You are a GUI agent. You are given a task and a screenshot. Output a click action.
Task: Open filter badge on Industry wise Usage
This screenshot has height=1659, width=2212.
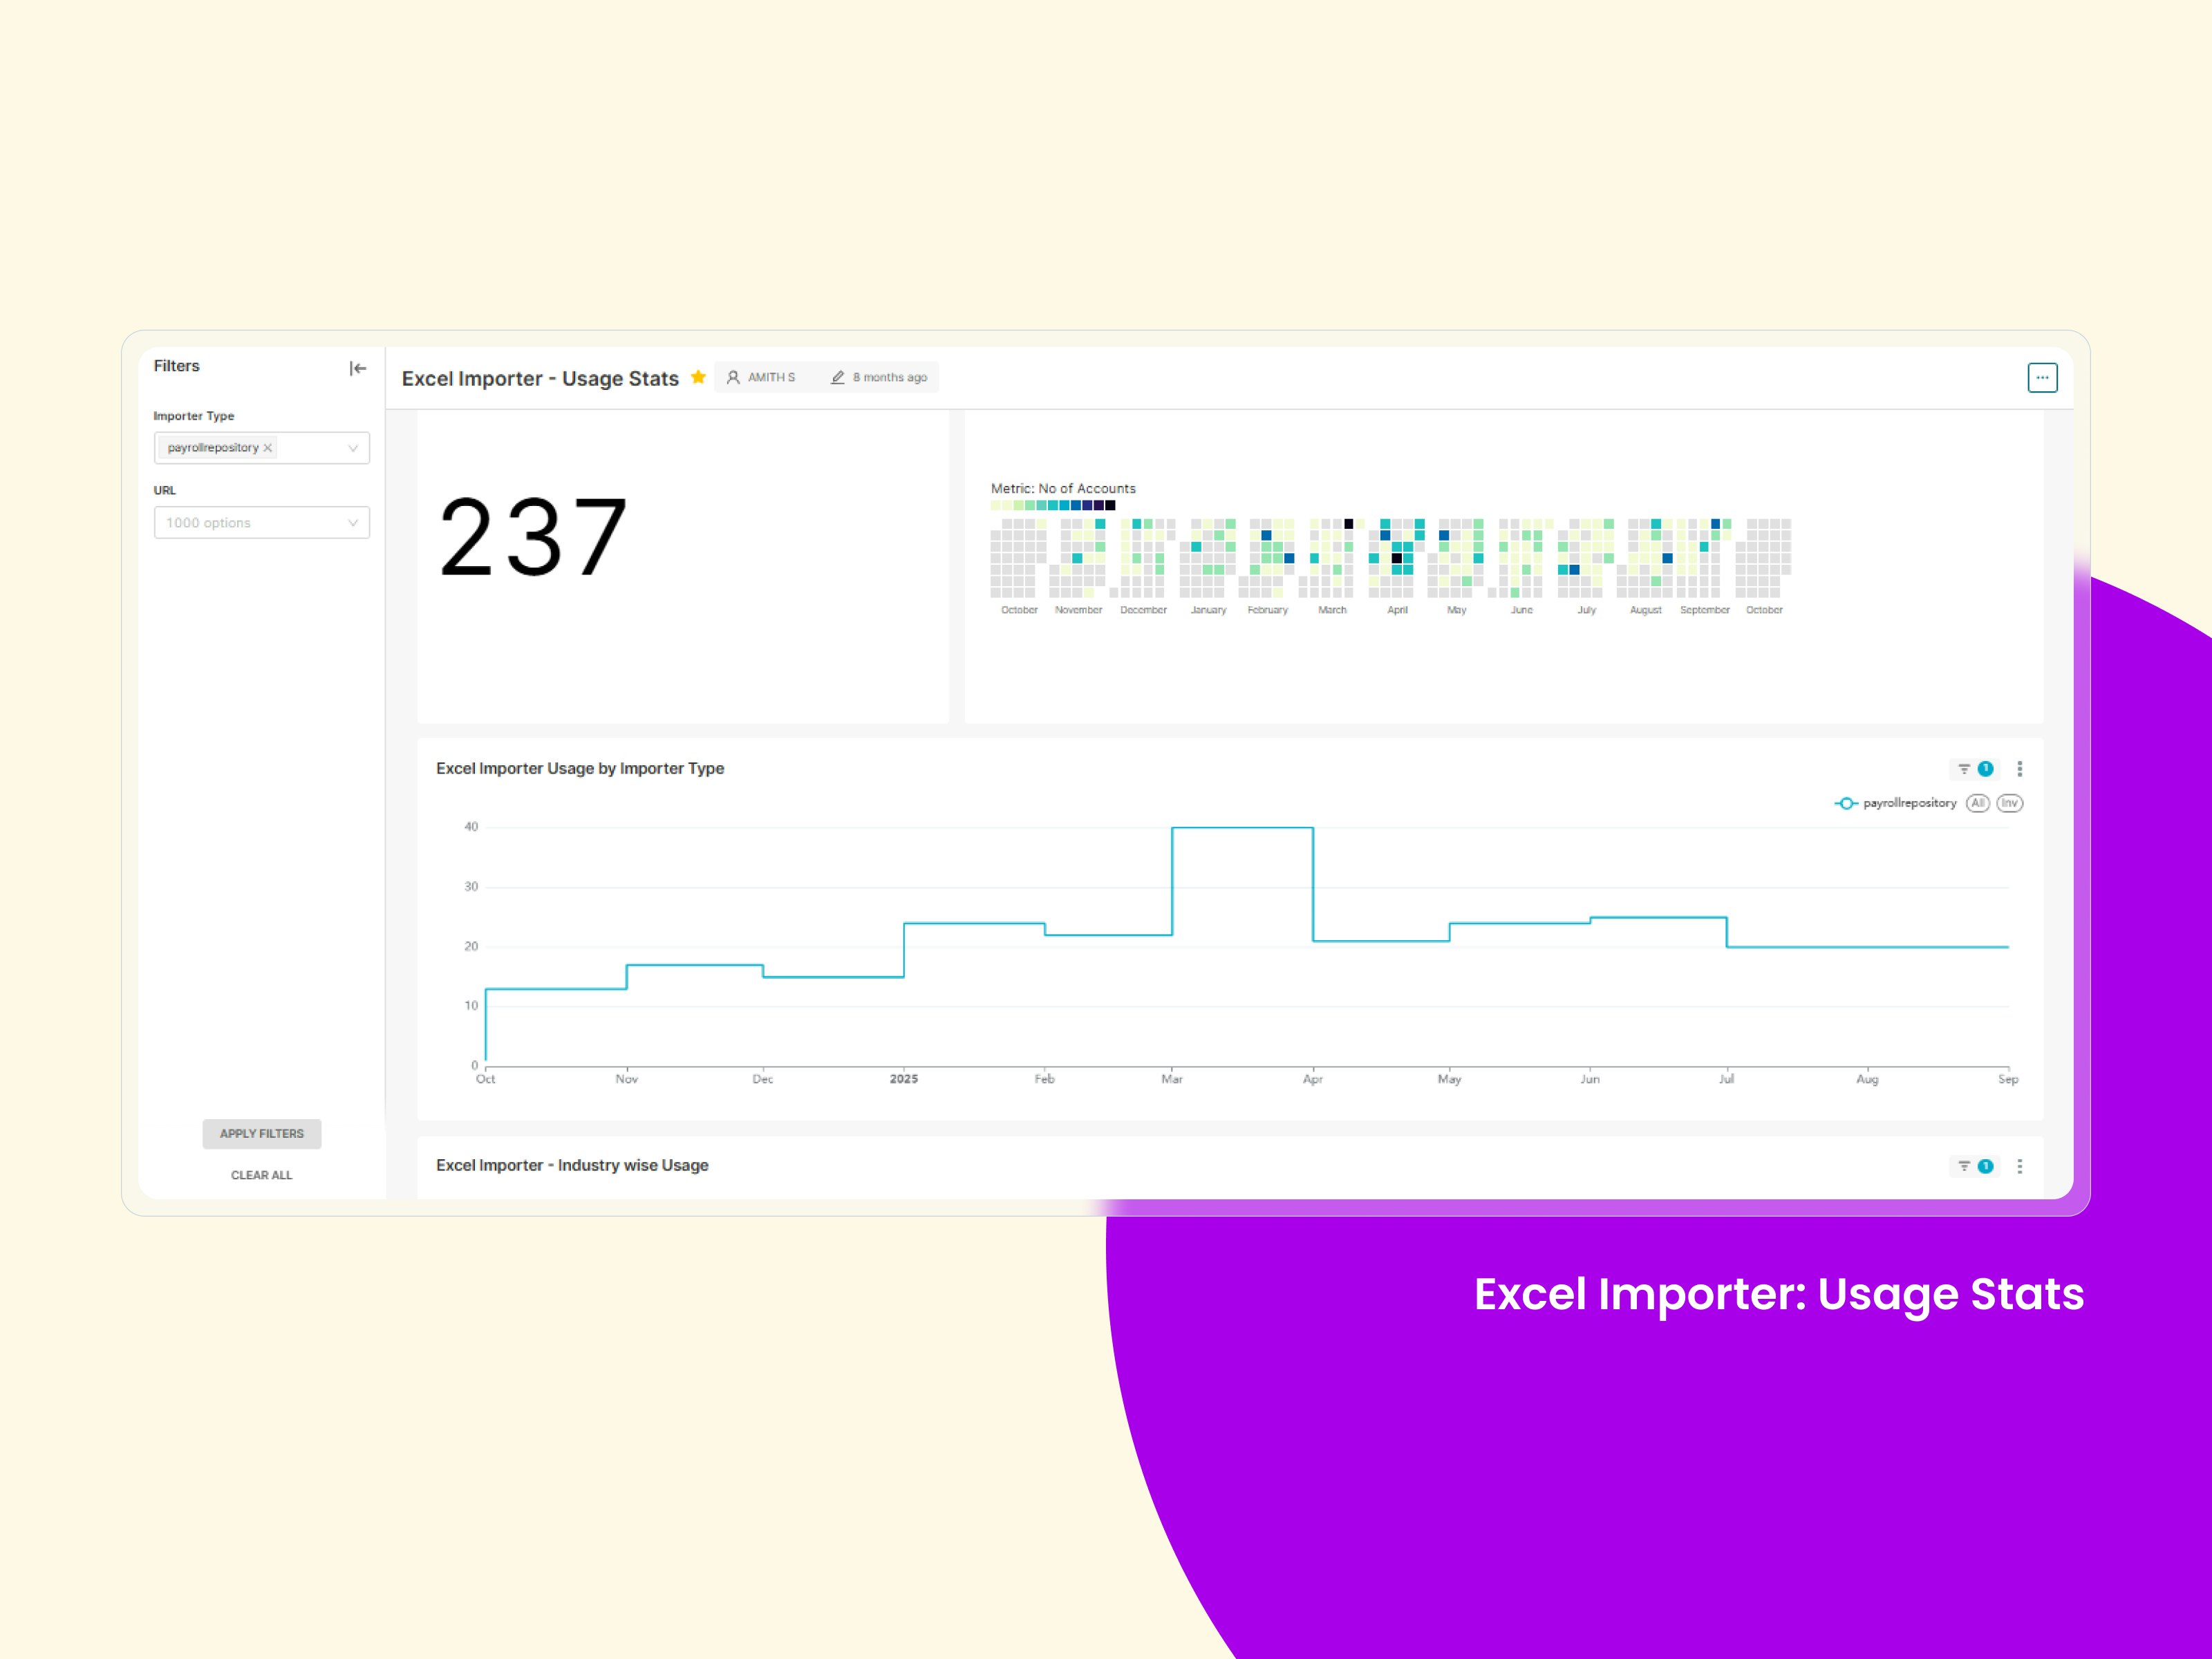1975,1166
